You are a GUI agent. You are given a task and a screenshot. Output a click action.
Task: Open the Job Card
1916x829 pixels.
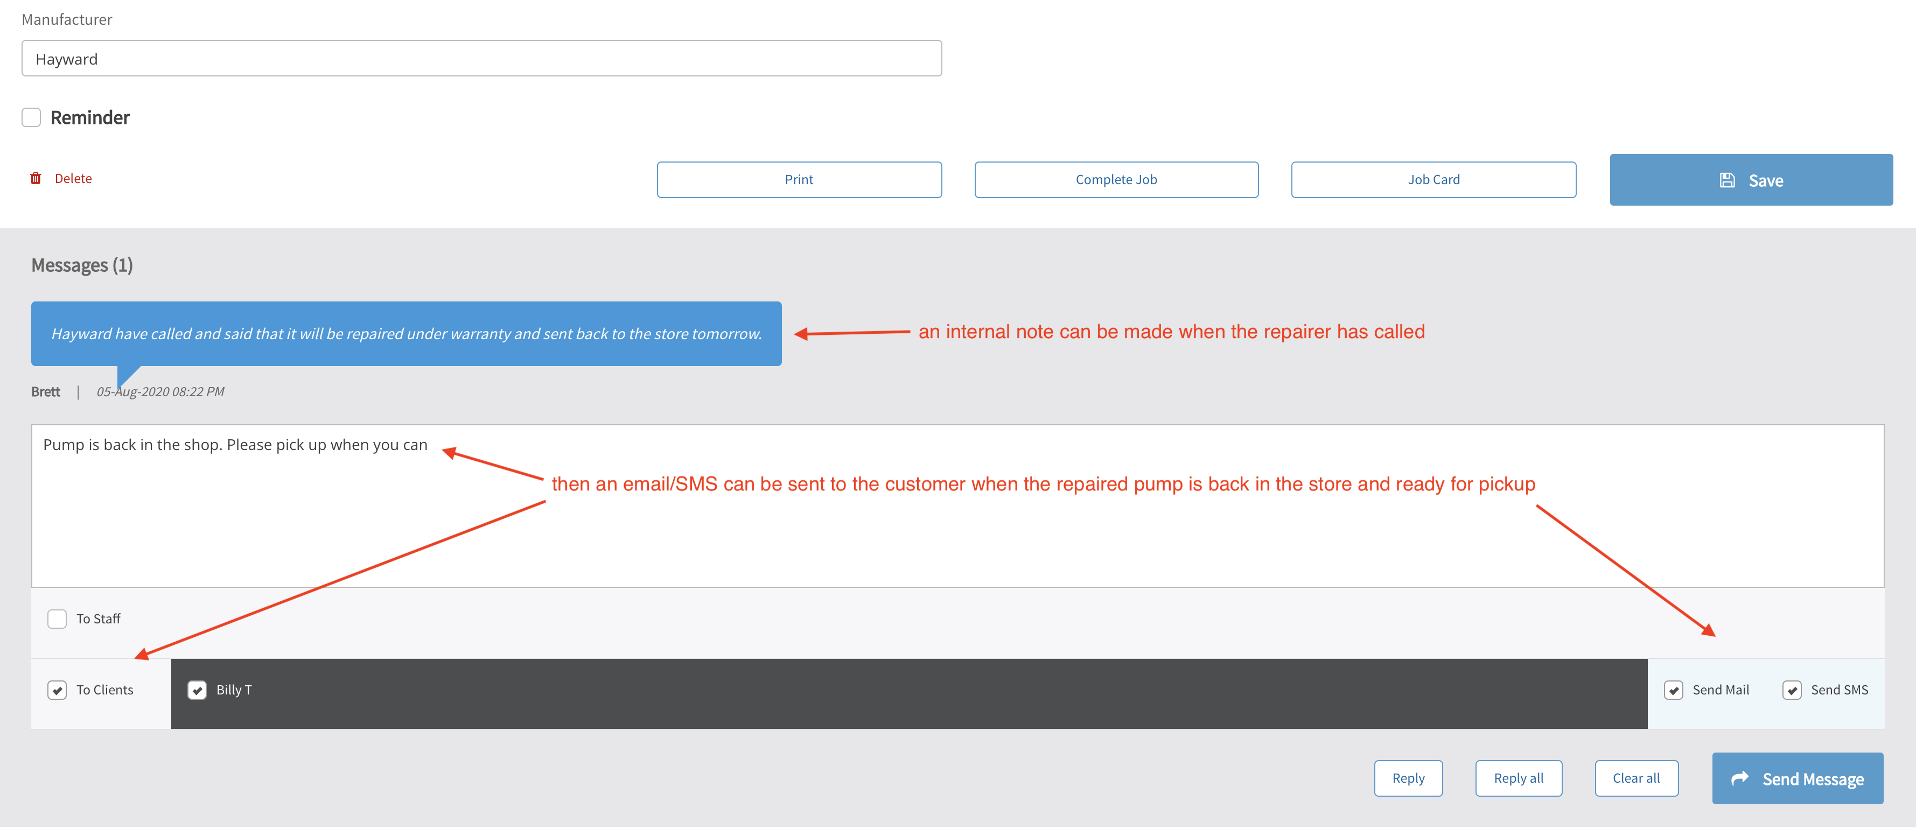click(x=1433, y=180)
